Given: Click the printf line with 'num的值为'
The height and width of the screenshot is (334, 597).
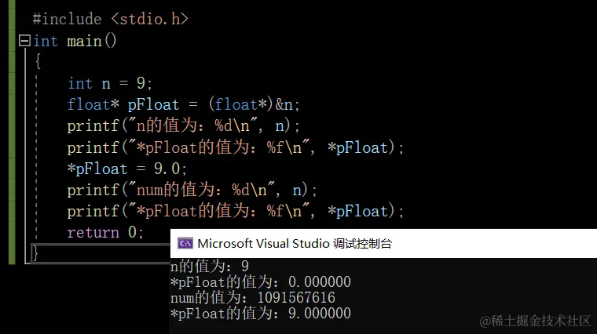Looking at the screenshot, I should pyautogui.click(x=192, y=190).
